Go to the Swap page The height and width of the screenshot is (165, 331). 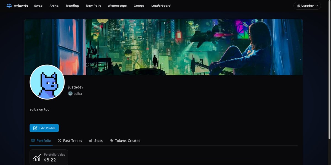pos(38,6)
